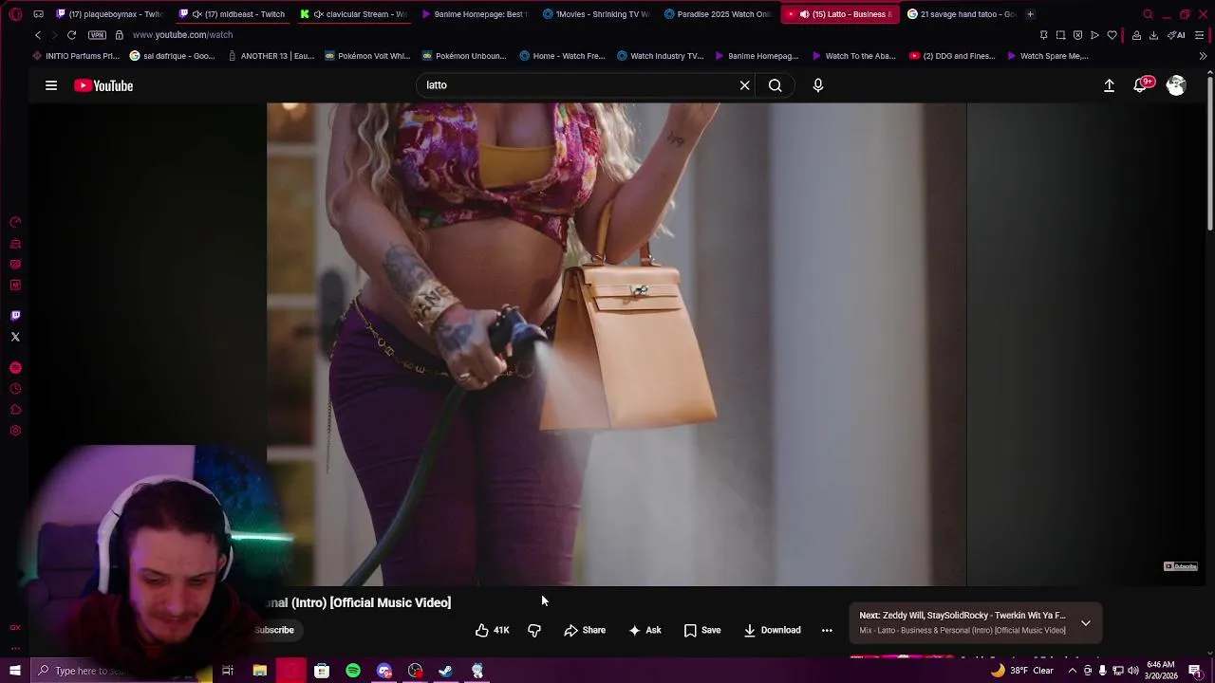Viewport: 1215px width, 683px height.
Task: Click the video player frame
Action: 617,344
